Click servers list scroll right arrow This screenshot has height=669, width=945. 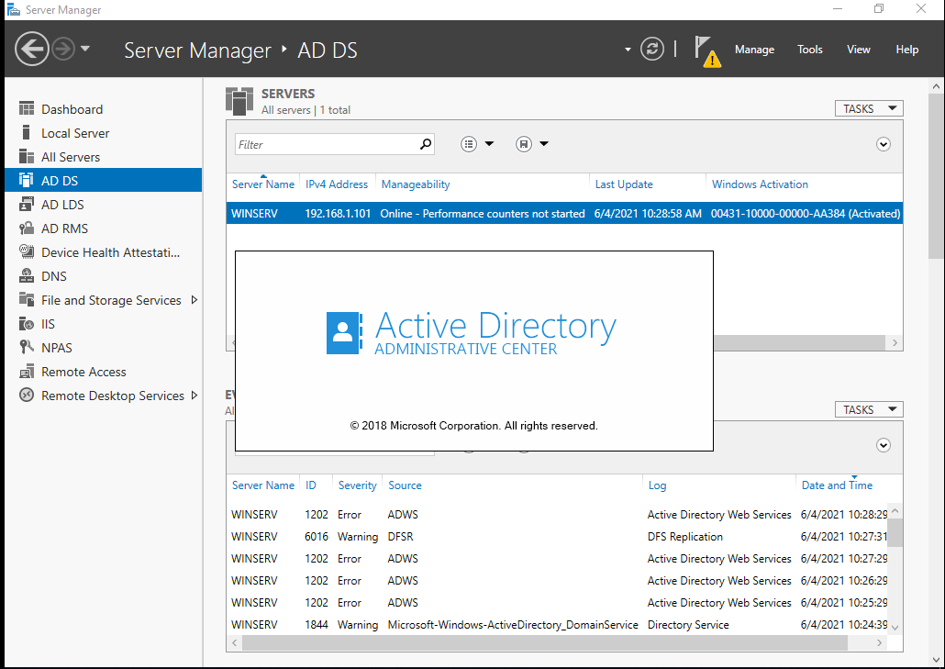pos(895,342)
